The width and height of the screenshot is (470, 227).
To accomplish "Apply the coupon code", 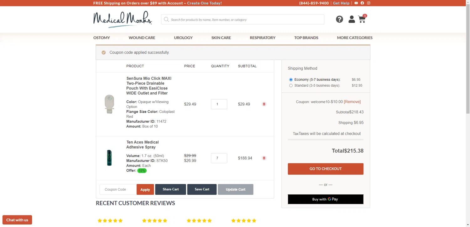I will point(145,189).
